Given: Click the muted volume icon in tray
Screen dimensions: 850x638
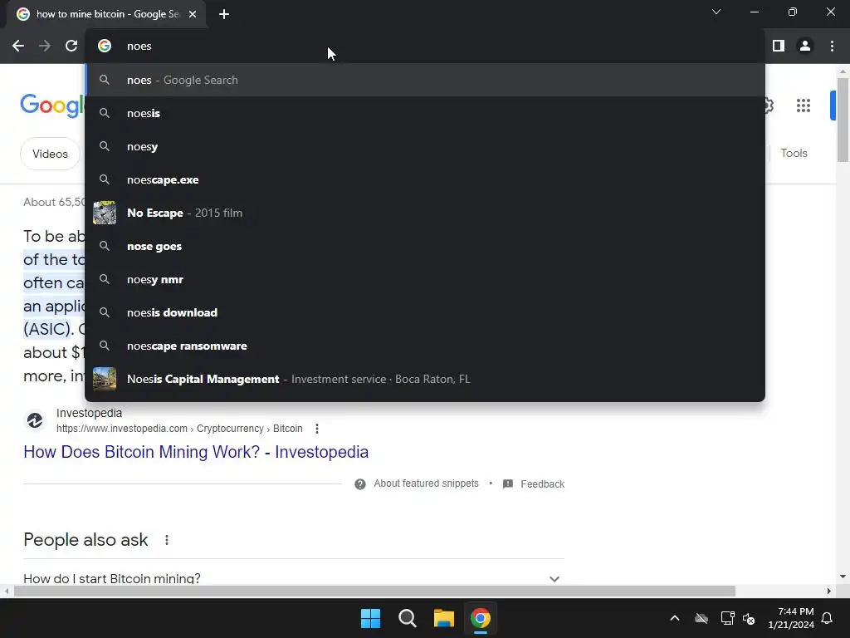Looking at the screenshot, I should [x=750, y=618].
